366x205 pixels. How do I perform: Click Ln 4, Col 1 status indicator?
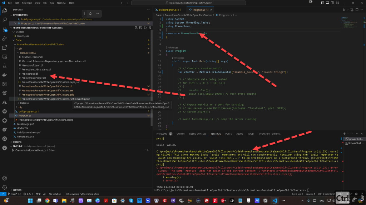297,194
